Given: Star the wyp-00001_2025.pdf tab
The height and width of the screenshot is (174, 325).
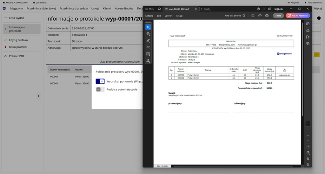Looking at the screenshot, I should pos(166,9).
